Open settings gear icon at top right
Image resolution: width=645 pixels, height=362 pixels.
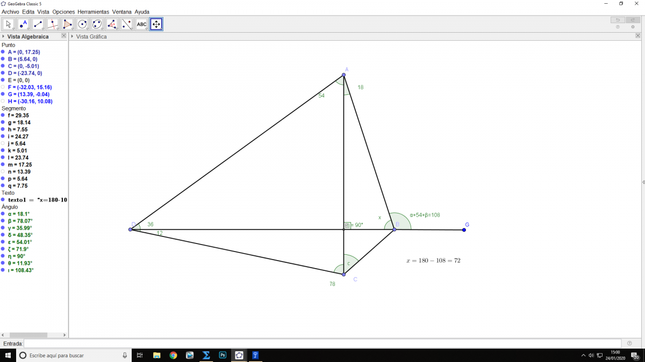click(x=633, y=27)
